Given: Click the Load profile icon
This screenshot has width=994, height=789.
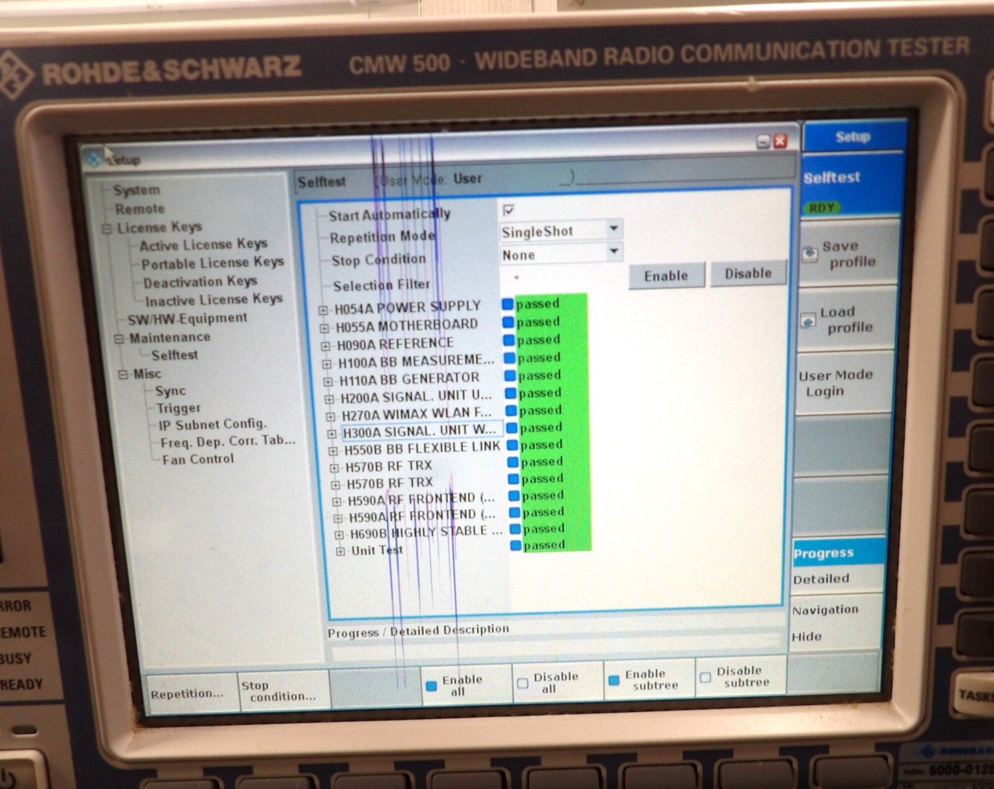Looking at the screenshot, I should (x=808, y=321).
